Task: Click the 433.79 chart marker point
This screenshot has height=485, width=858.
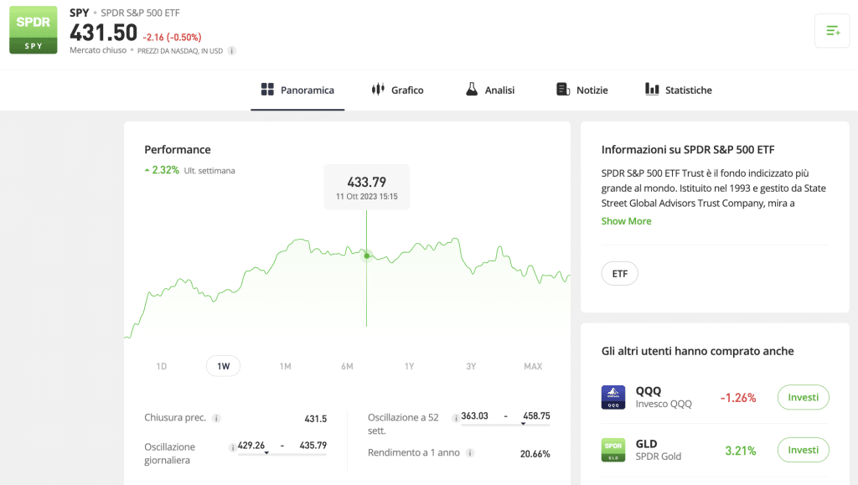Action: (366, 256)
